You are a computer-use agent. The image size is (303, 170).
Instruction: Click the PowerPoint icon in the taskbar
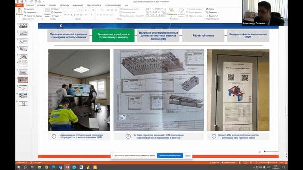coord(67,167)
